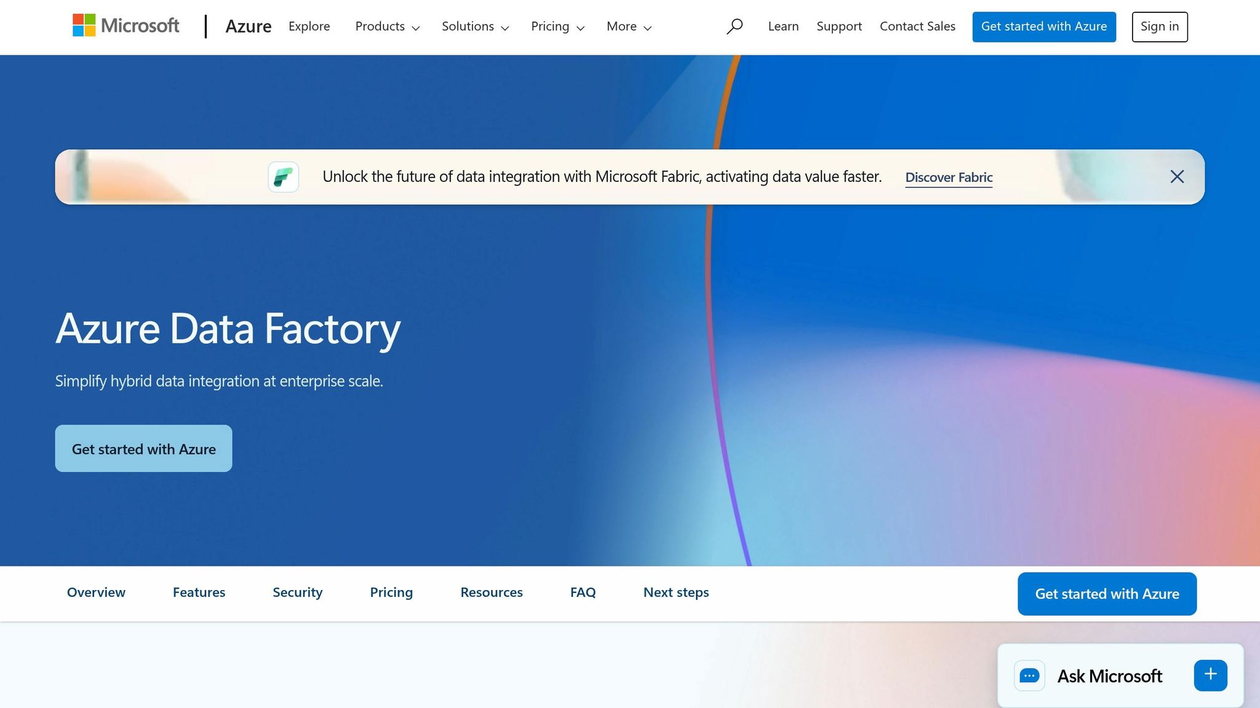The width and height of the screenshot is (1260, 708).
Task: Jump to Next steps section tab
Action: tap(676, 592)
